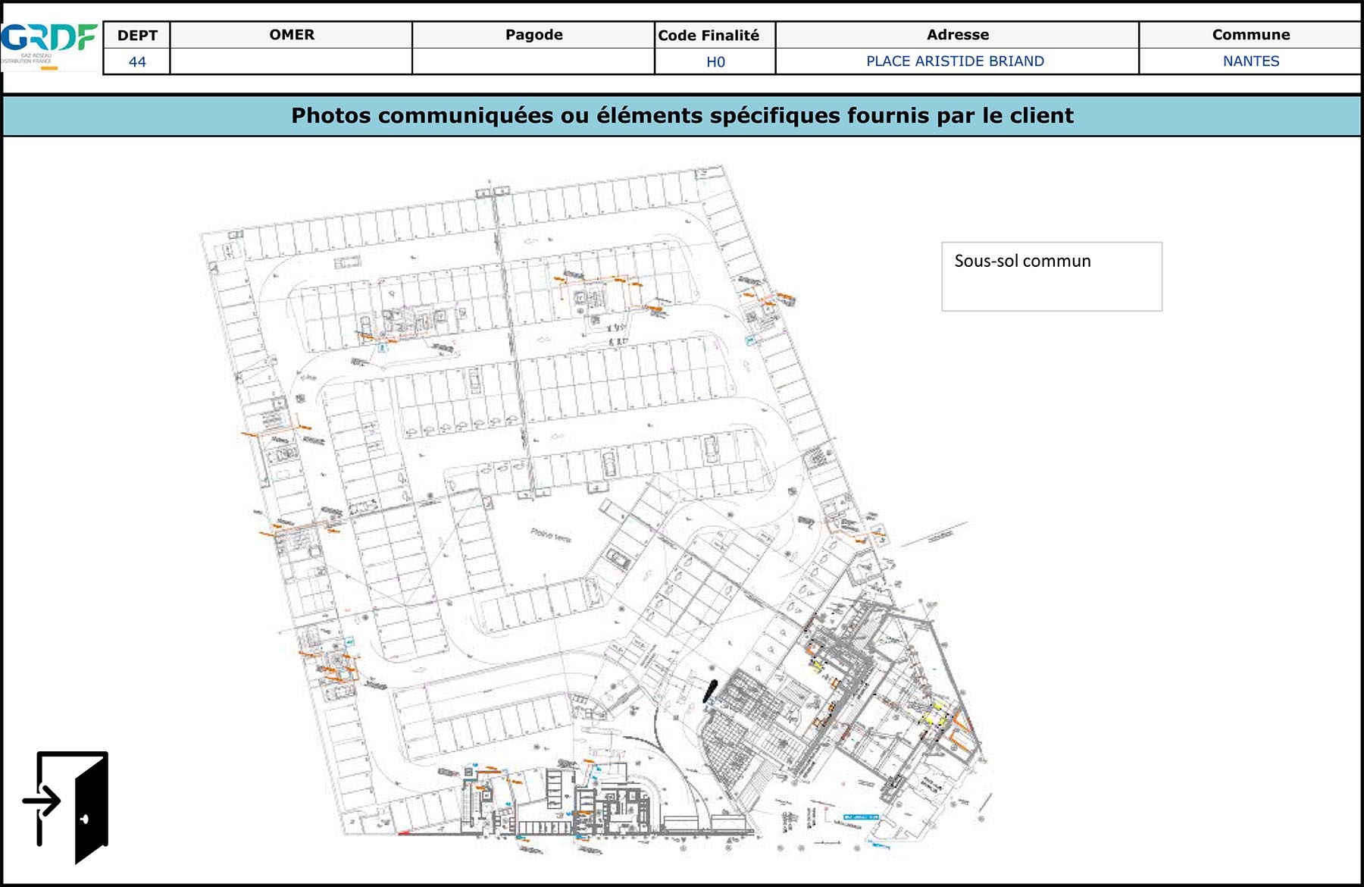Click the PLACE ARISTIDE BRIAND address
The width and height of the screenshot is (1364, 887).
(955, 61)
